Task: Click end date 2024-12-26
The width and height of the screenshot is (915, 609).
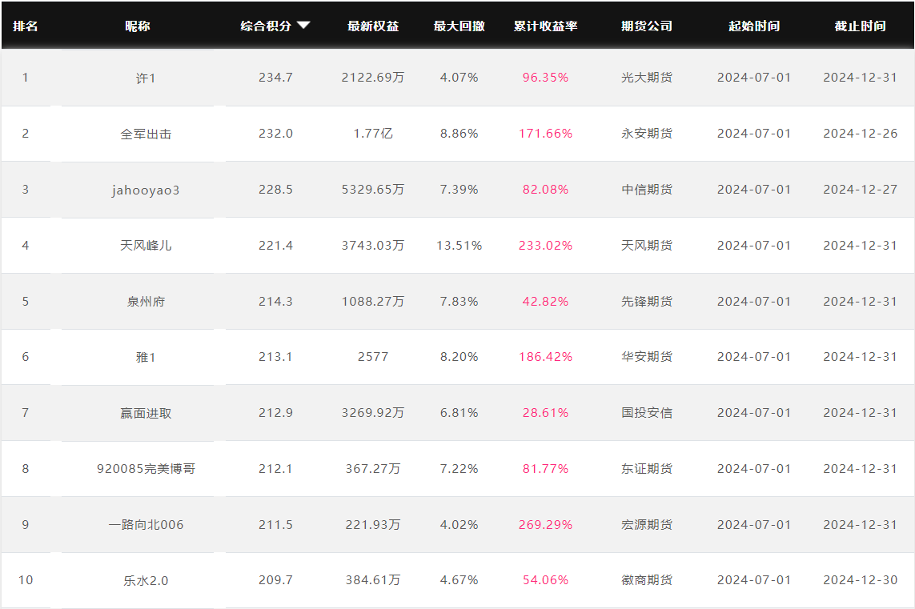Action: (x=860, y=134)
